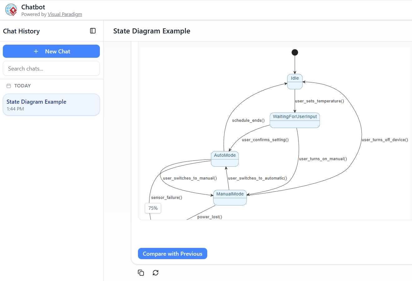412x281 pixels.
Task: Click the initial state black dot in diagram
Action: 295,52
